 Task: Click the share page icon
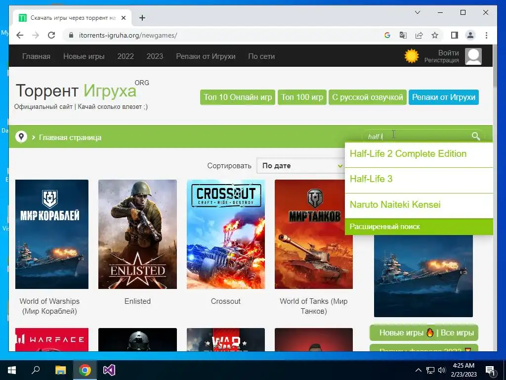[419, 35]
